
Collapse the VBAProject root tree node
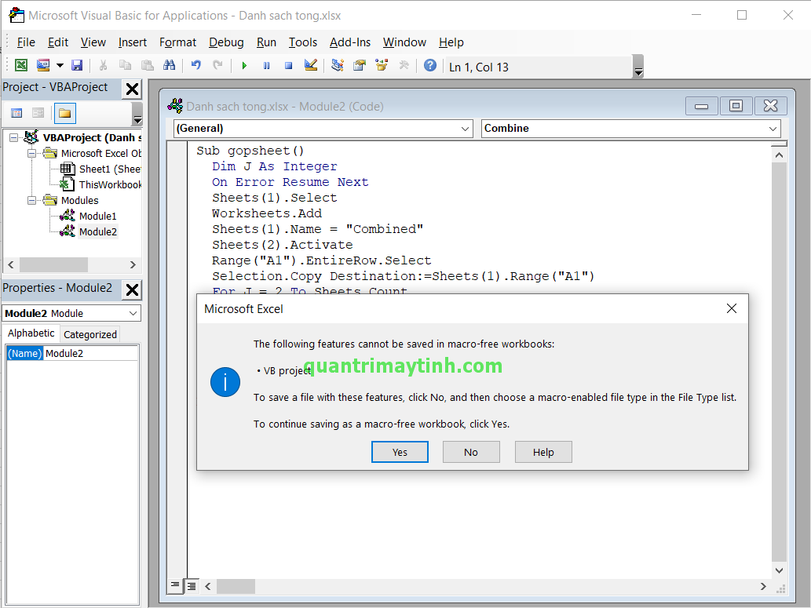pos(13,137)
